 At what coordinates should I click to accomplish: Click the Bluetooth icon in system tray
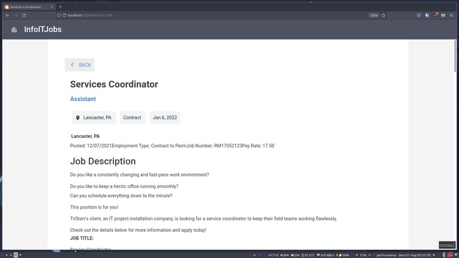444,255
